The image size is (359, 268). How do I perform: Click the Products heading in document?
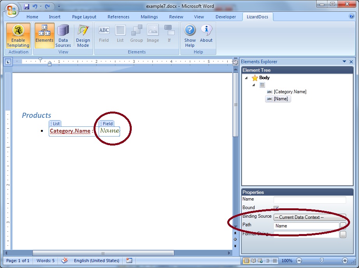(36, 115)
